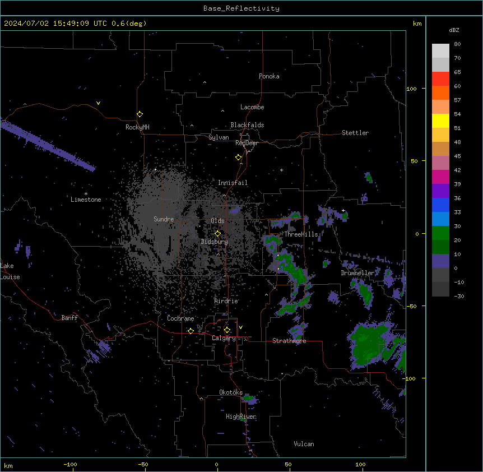Select the slate-purple 0-10 dBZ legend band
The height and width of the screenshot is (472, 483).
pos(440,261)
